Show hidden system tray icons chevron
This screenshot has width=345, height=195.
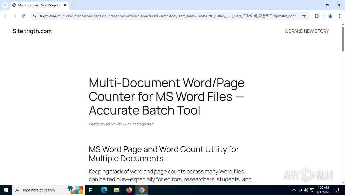pos(294,190)
